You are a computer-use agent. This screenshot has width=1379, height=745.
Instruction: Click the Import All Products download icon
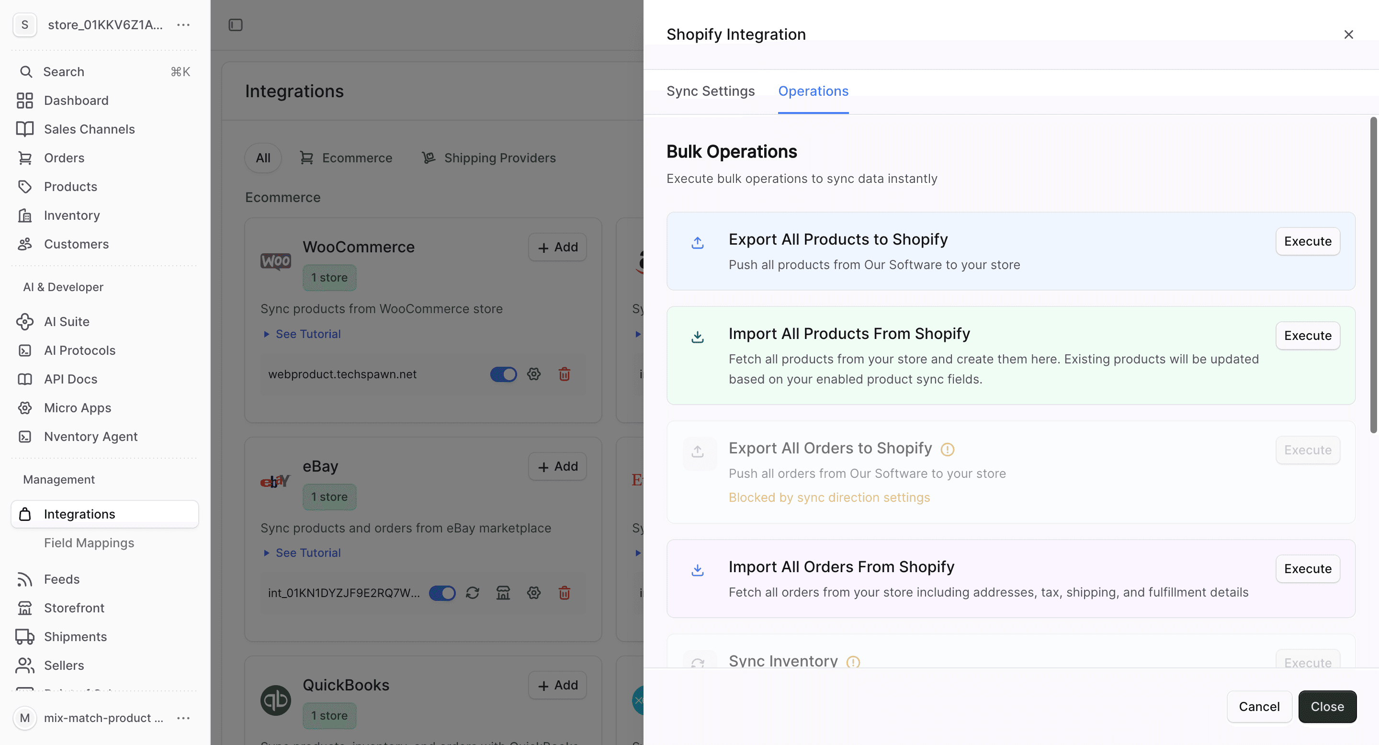point(698,337)
